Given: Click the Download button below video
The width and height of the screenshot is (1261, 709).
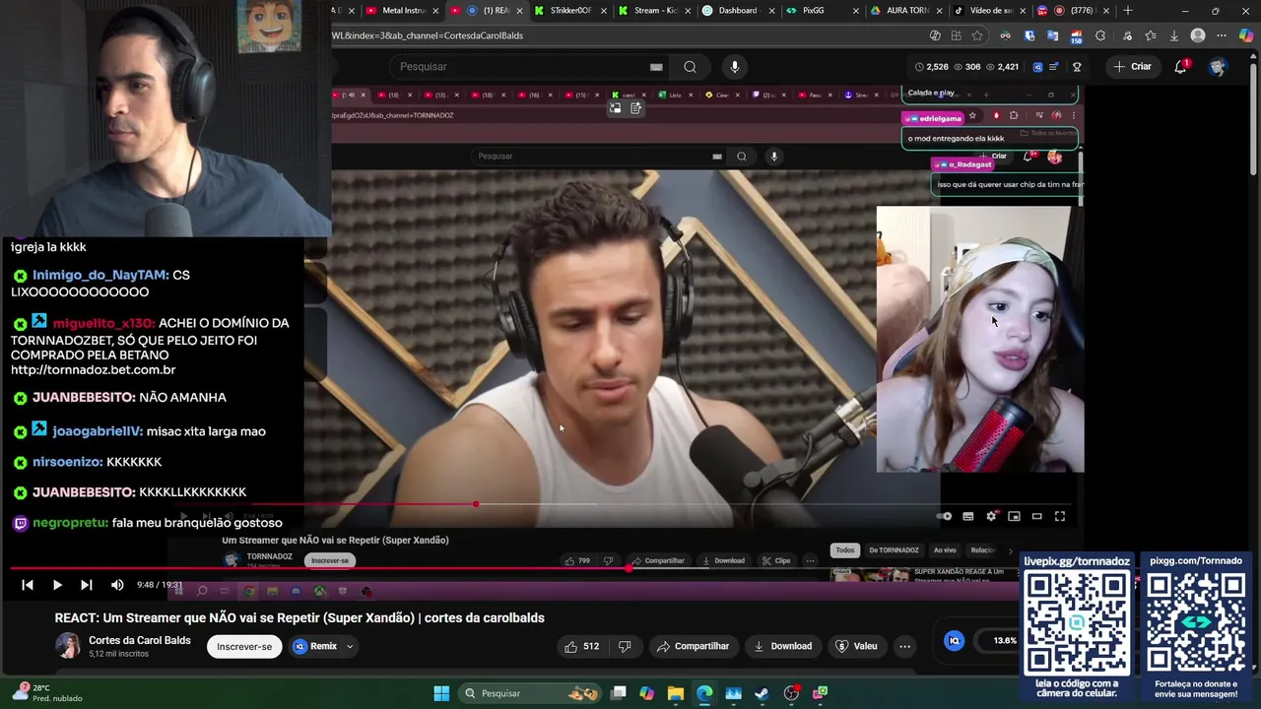Looking at the screenshot, I should (x=783, y=646).
